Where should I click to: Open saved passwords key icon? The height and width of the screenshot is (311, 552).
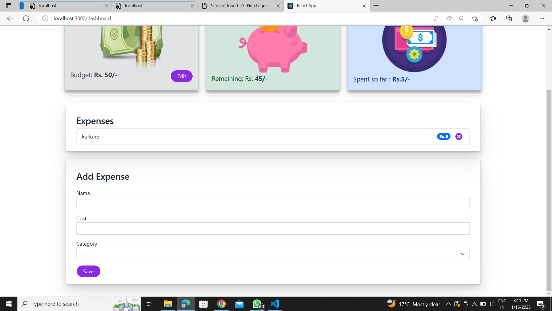[x=436, y=18]
